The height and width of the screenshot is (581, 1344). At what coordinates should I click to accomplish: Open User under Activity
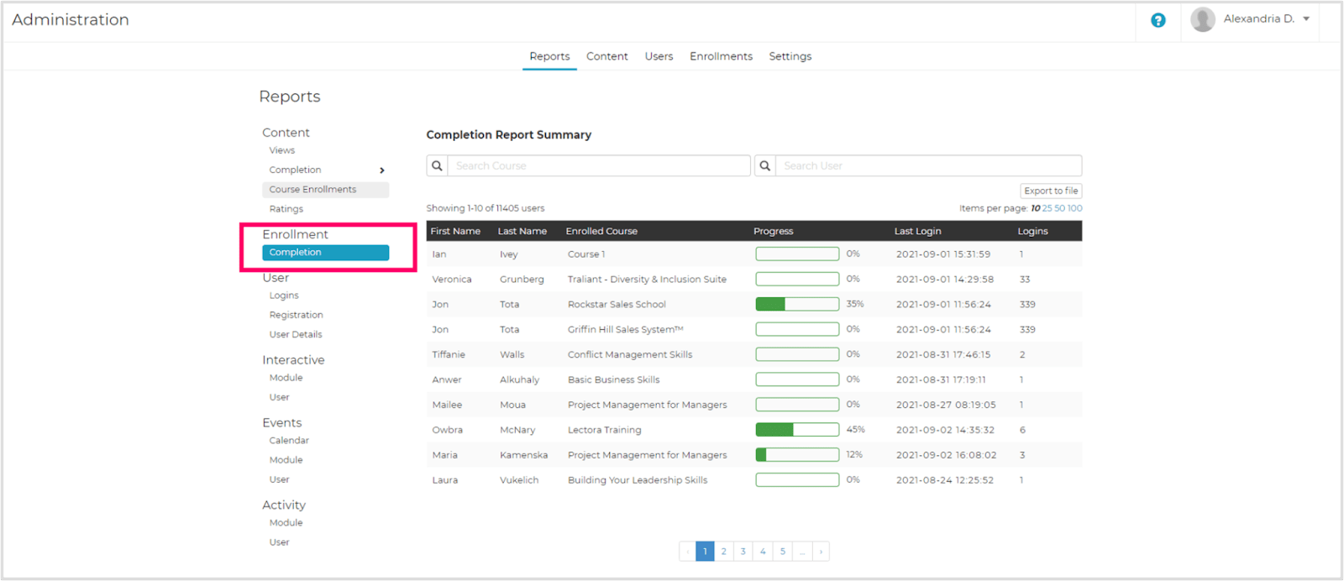tap(279, 542)
